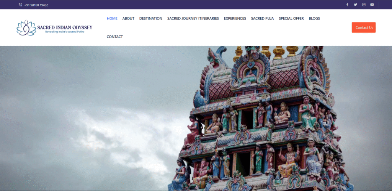The width and height of the screenshot is (392, 191).
Task: Select Sacred Journey Itineraries in navigation
Action: tap(193, 18)
